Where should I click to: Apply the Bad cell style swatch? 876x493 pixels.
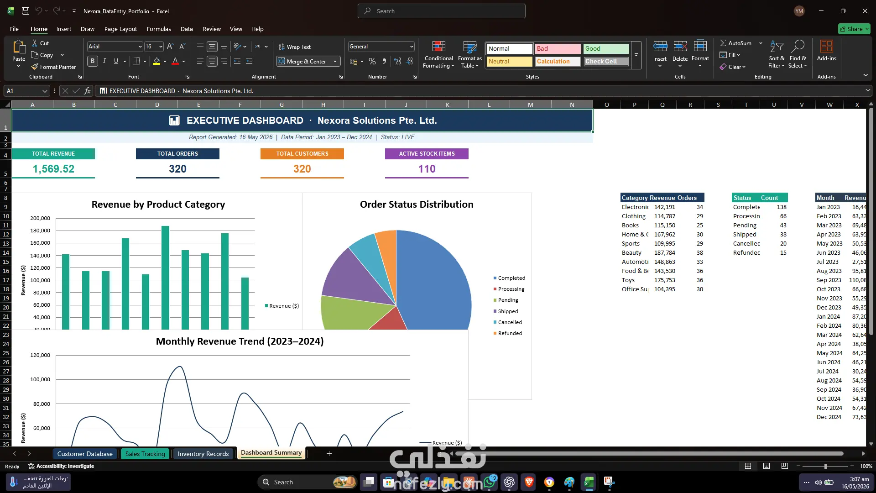coord(558,48)
